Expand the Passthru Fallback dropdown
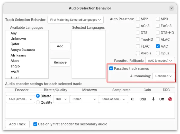The height and width of the screenshot is (134, 180). [x=160, y=61]
